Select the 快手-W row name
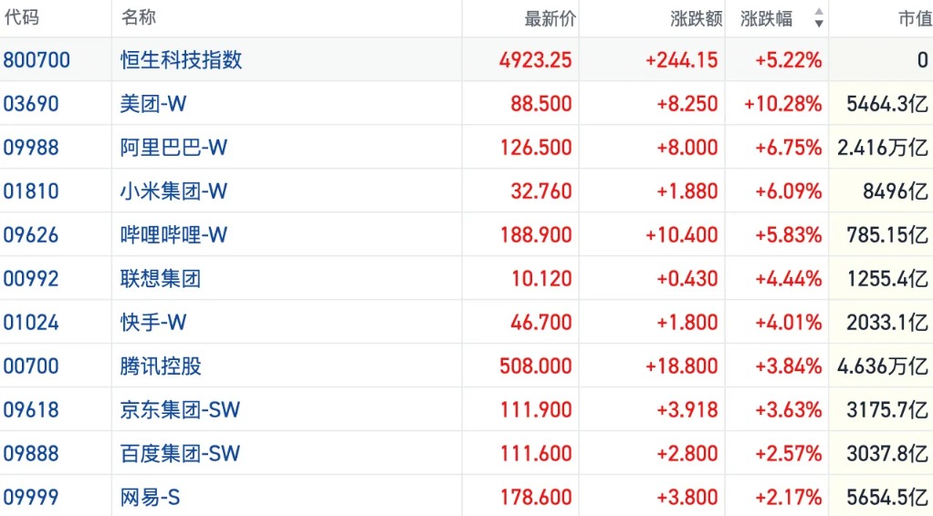 pos(153,323)
